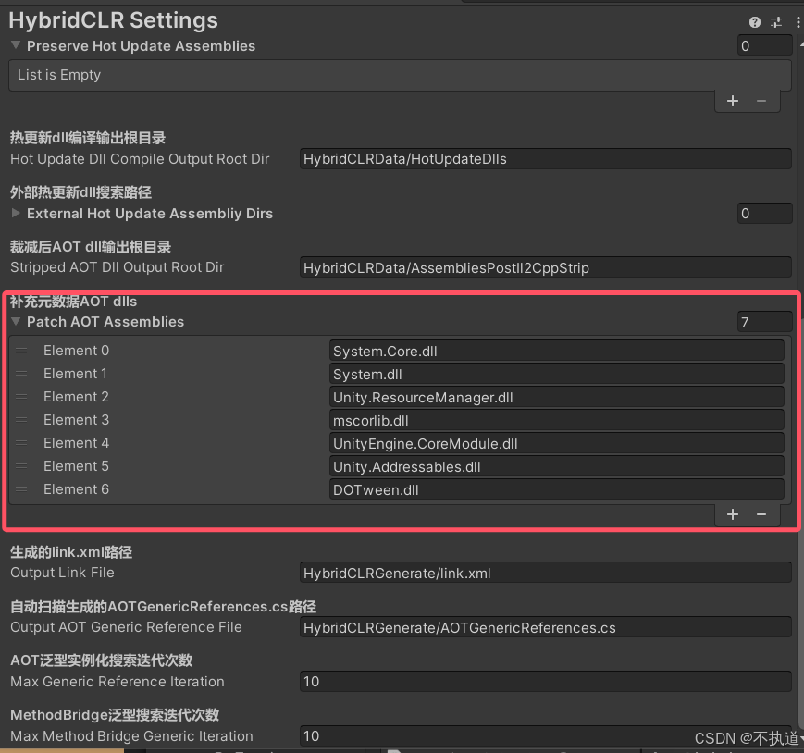Edit the mscorlib.dll element field
Viewport: 804px width, 753px height.
click(x=557, y=420)
